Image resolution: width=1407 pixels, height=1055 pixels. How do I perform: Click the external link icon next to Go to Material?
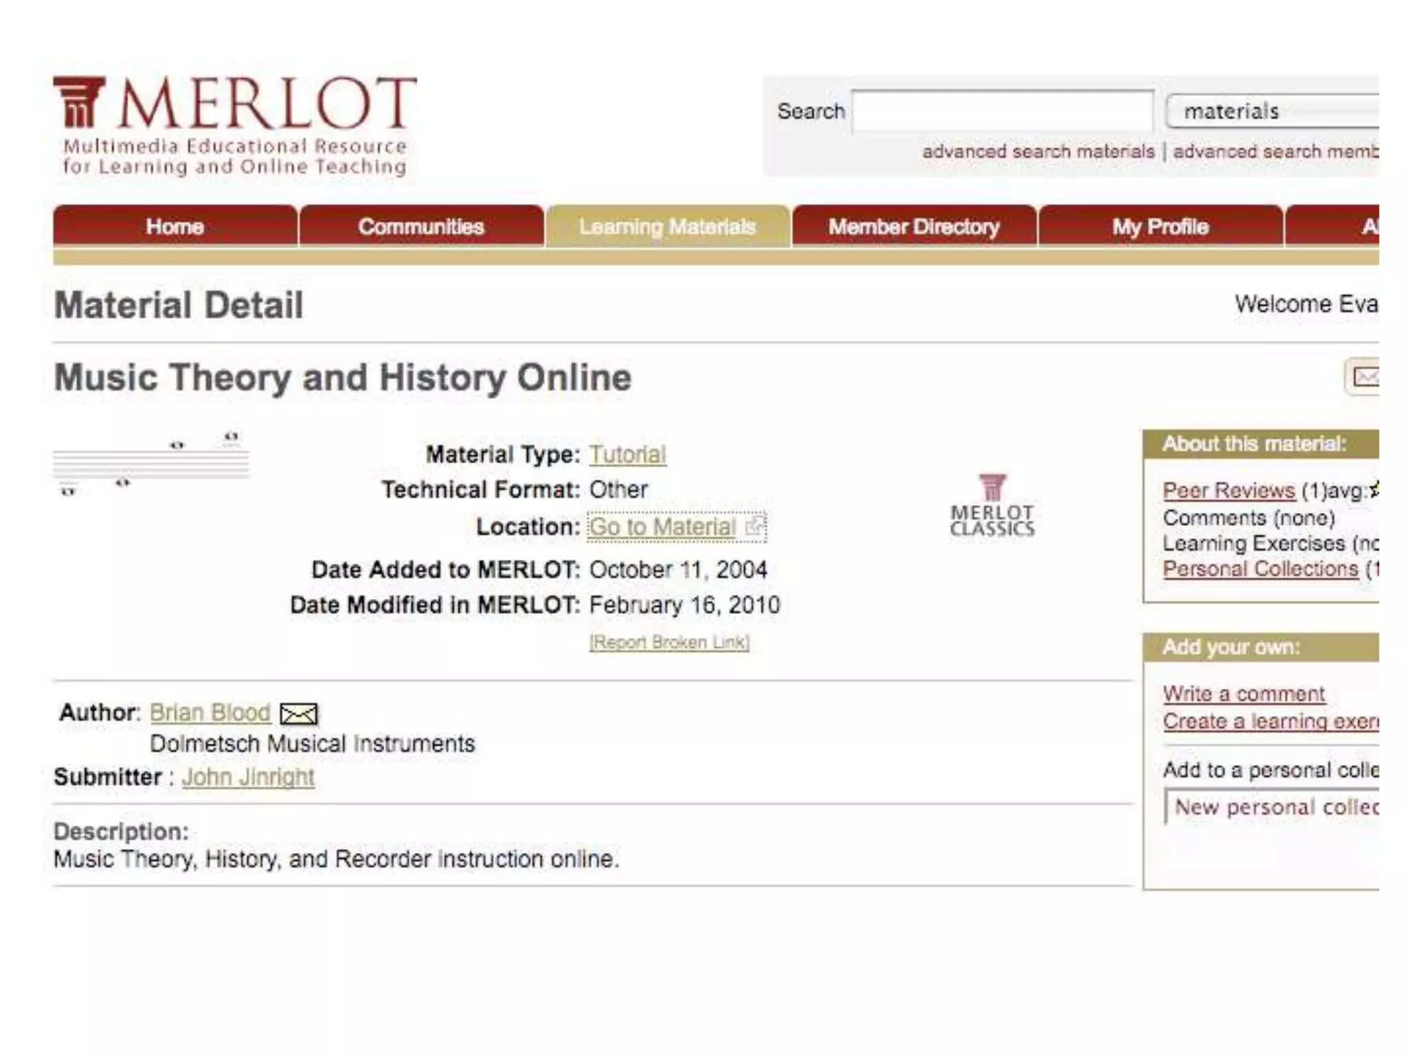point(754,527)
